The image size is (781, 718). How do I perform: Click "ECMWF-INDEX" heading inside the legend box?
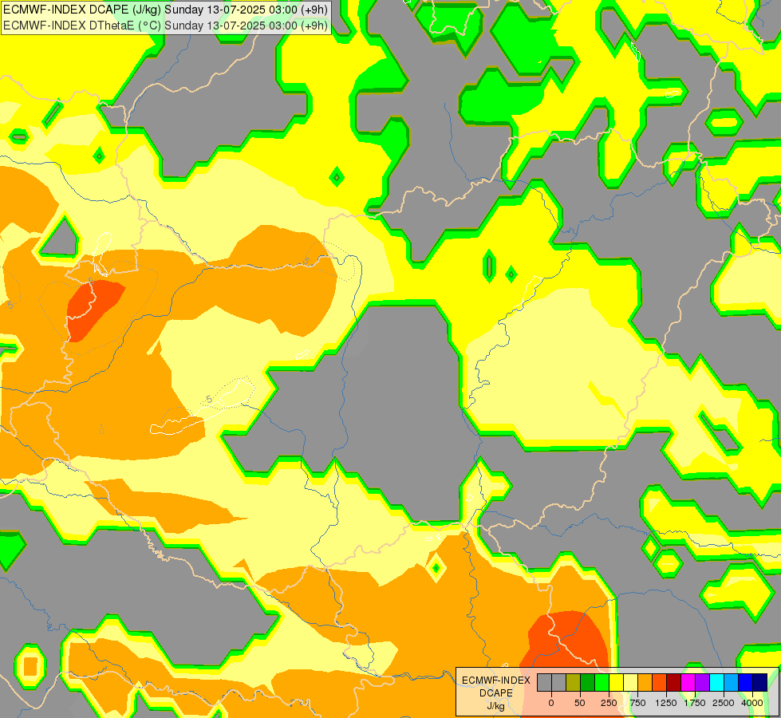pos(496,681)
